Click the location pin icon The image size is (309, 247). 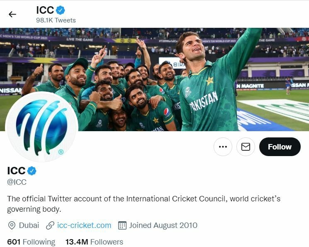12,225
